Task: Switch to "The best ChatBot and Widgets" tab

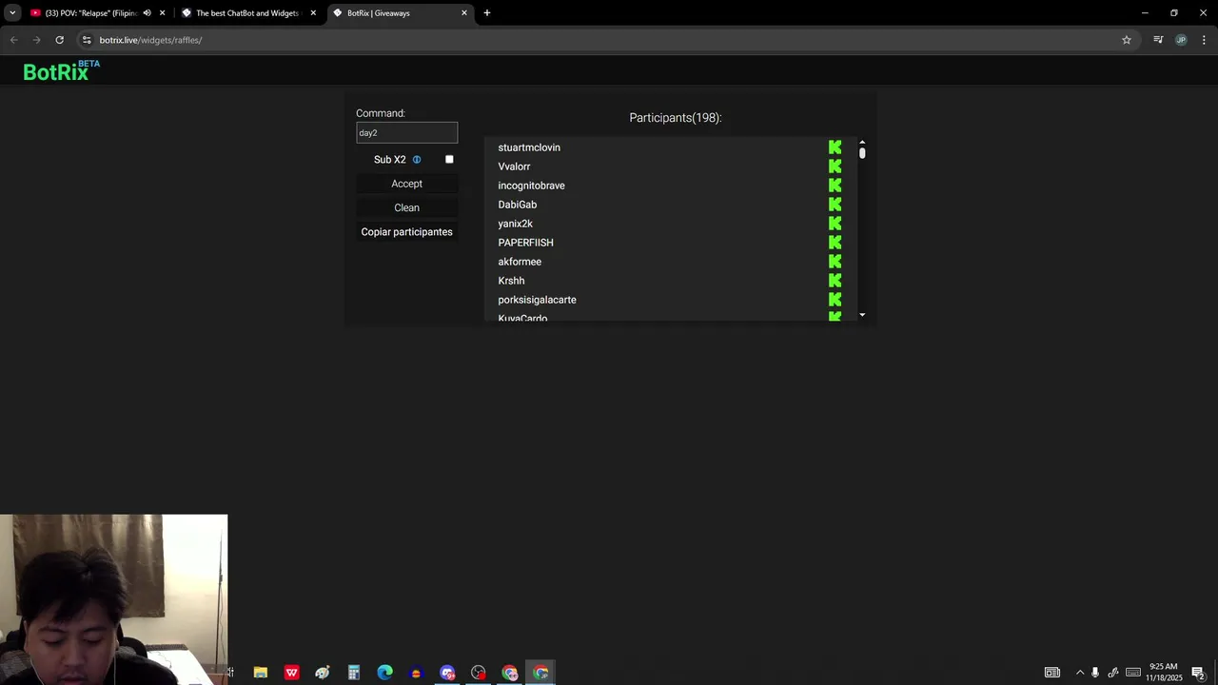Action: [249, 13]
